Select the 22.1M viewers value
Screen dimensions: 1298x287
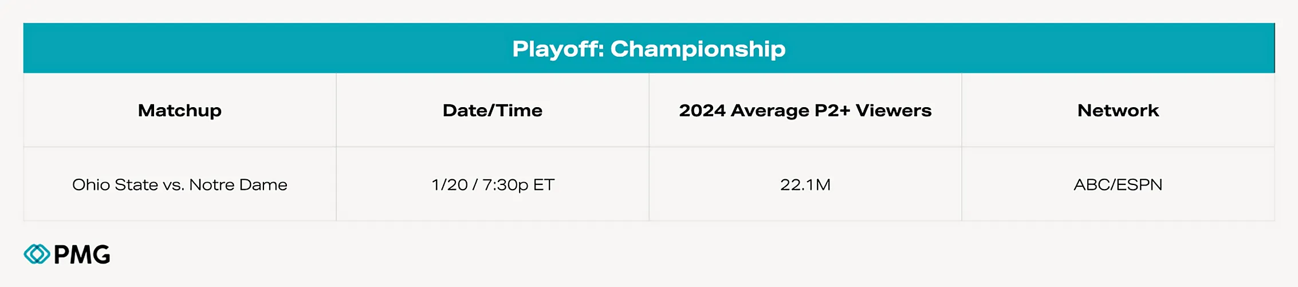click(x=805, y=184)
